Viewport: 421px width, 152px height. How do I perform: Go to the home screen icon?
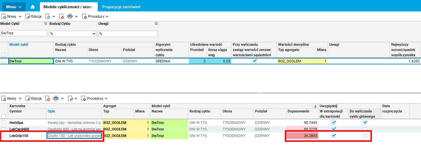click(32, 7)
